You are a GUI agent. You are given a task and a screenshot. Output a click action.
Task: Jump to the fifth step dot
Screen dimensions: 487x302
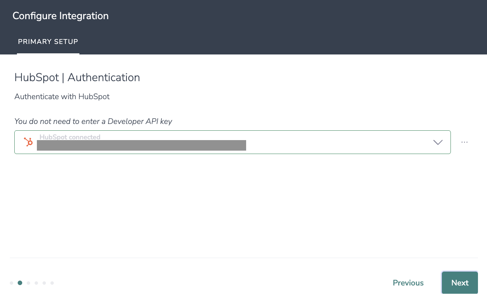point(44,283)
